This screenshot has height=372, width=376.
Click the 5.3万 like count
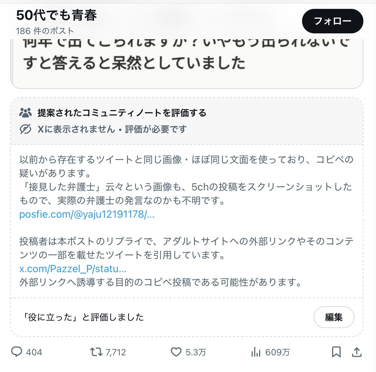[196, 352]
